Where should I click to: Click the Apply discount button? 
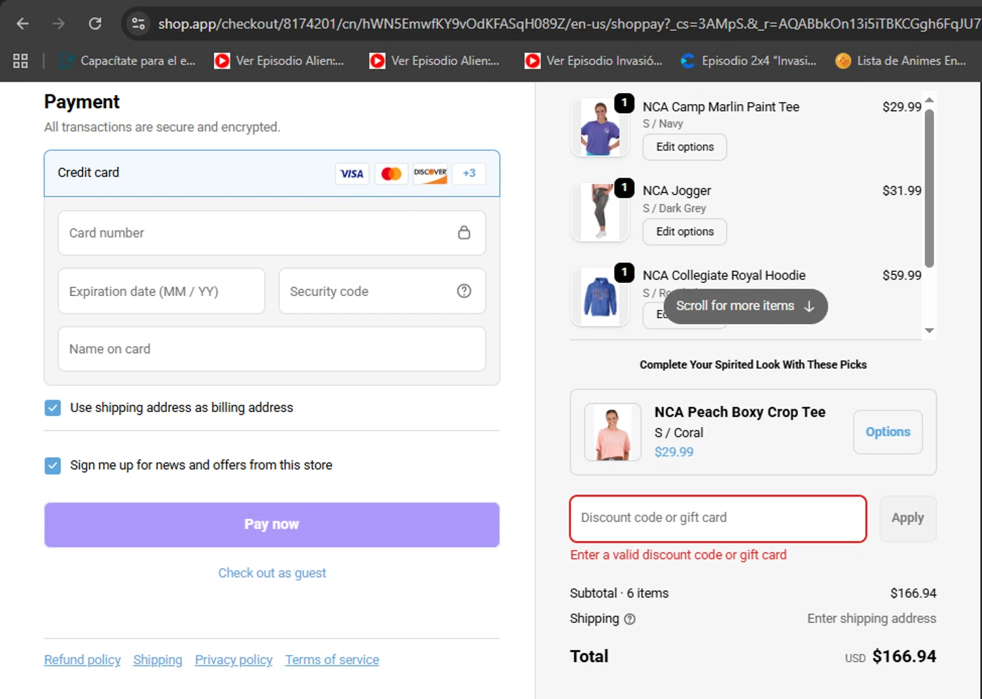(907, 518)
